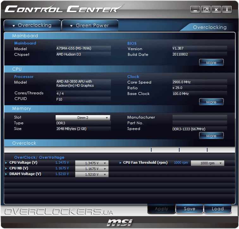Click the blue 1.5210 V current DRAM reading

coord(62,174)
